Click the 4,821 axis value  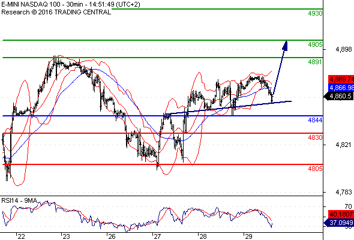coord(344,145)
